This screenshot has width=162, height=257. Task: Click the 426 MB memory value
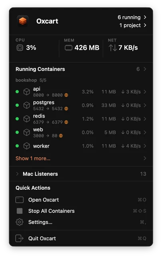(x=87, y=48)
